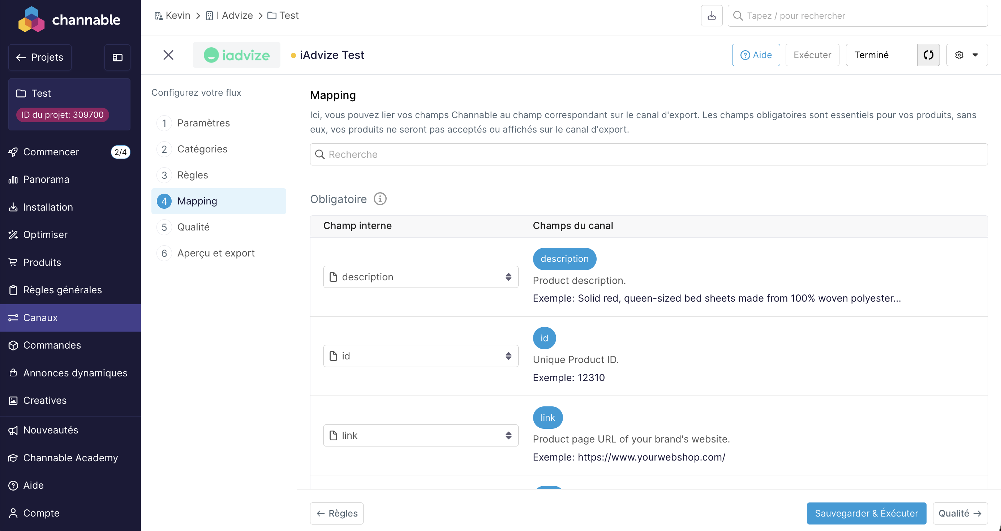This screenshot has width=1001, height=531.
Task: Click the download icon beside the search bar
Action: coord(712,16)
